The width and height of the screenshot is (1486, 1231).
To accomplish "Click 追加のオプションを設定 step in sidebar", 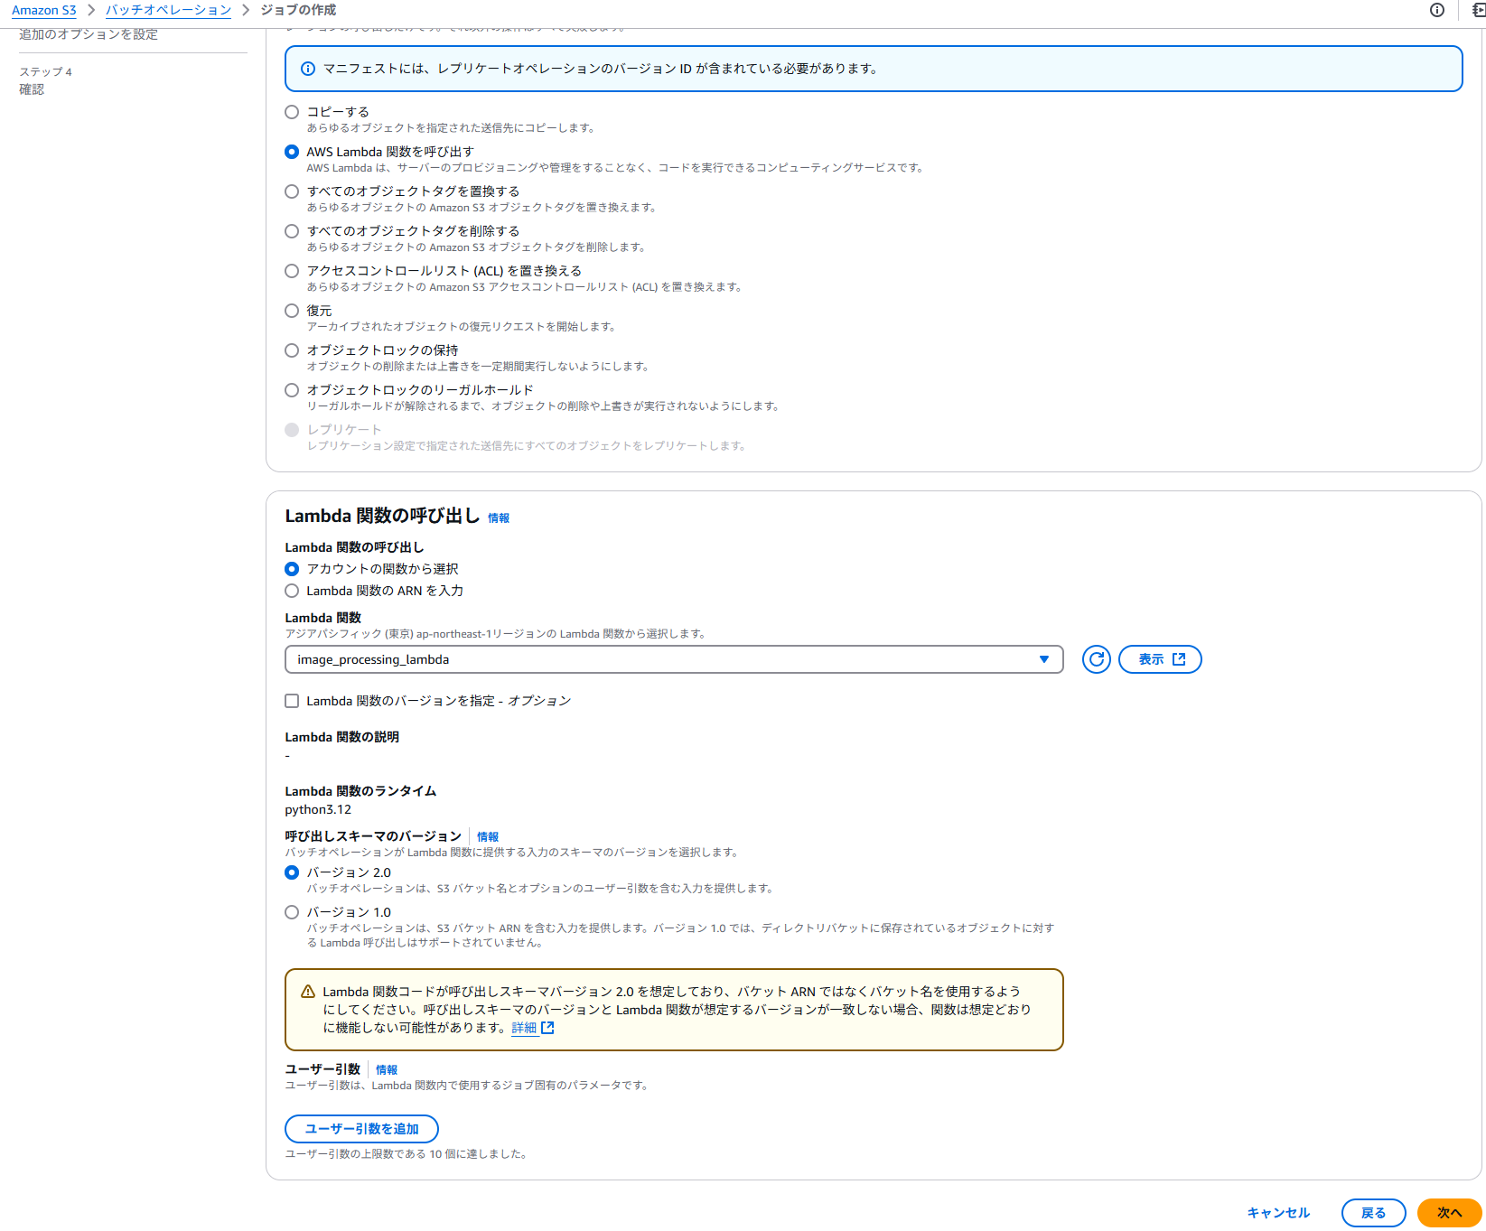I will 89,34.
